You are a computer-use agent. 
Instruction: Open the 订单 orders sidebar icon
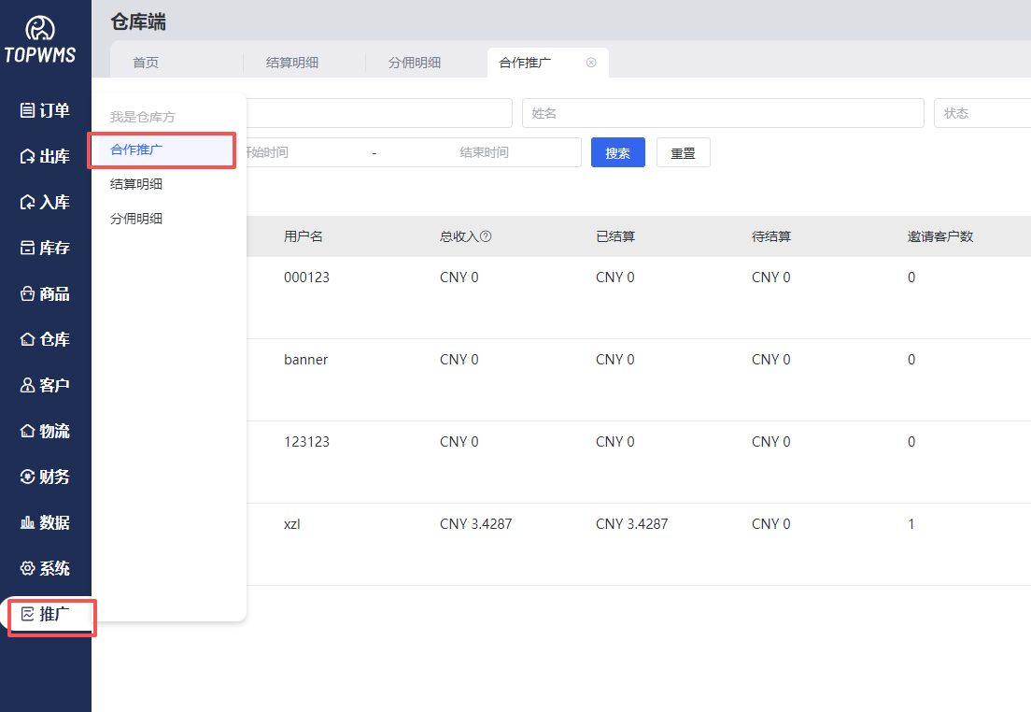27,110
